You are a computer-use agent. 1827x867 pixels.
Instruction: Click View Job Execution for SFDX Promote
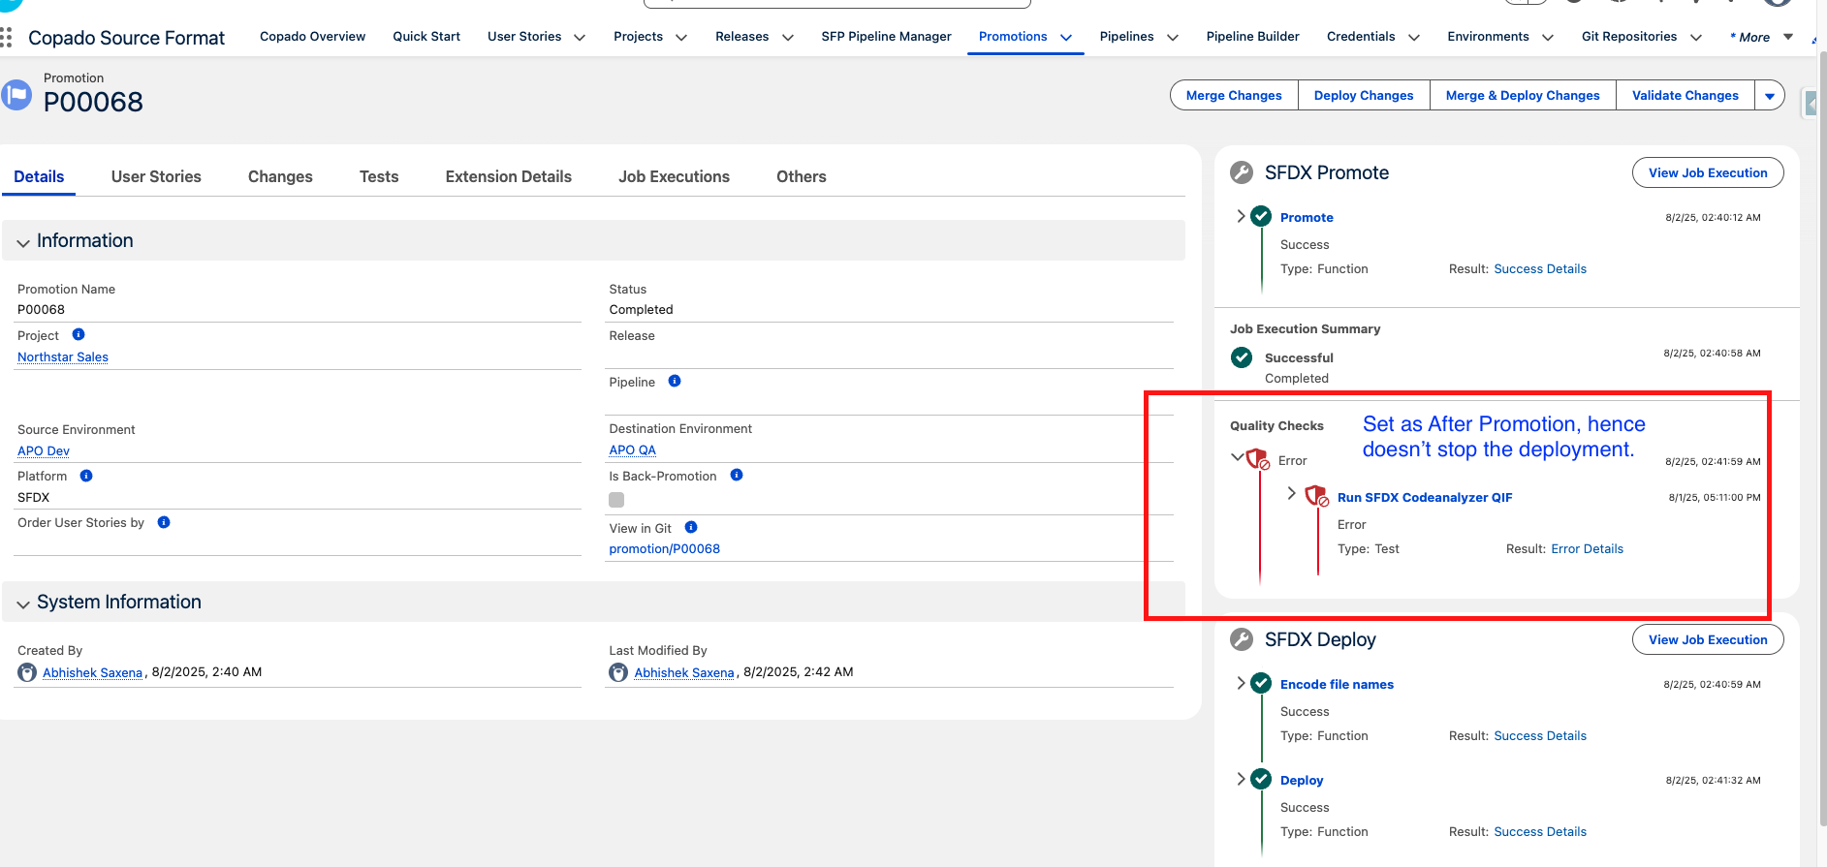coord(1708,173)
